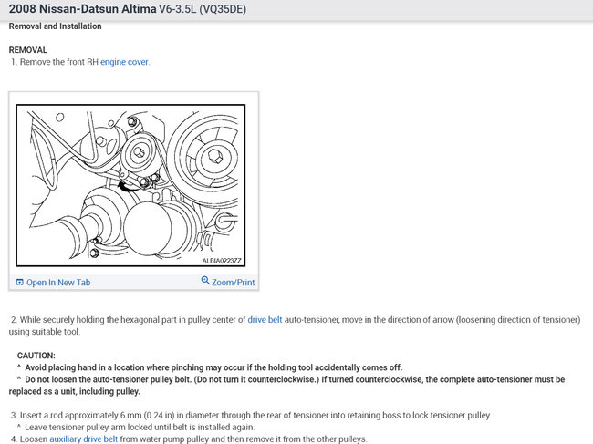Click the CAUTION: heading
Image resolution: width=593 pixels, height=444 pixels.
(36, 356)
